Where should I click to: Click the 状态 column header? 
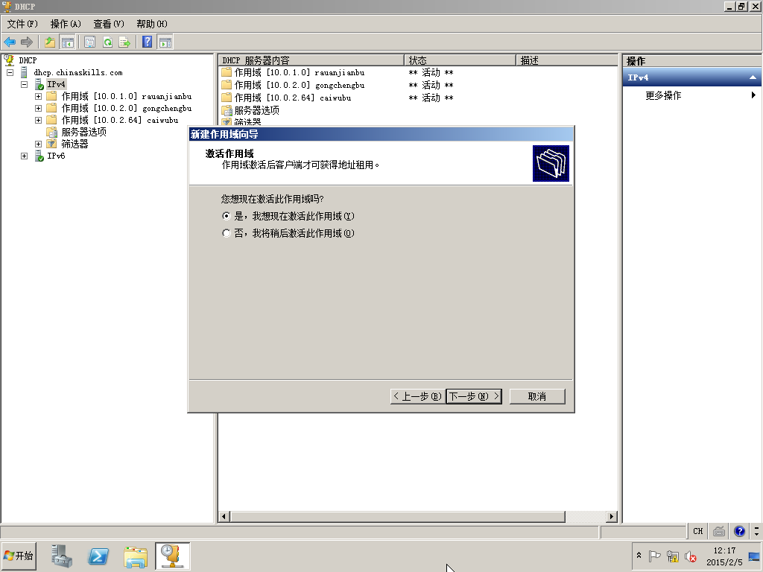[x=460, y=60]
